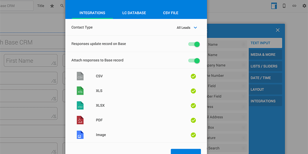Click the link icon in top toolbar
This screenshot has width=308, height=154.
click(x=294, y=6)
